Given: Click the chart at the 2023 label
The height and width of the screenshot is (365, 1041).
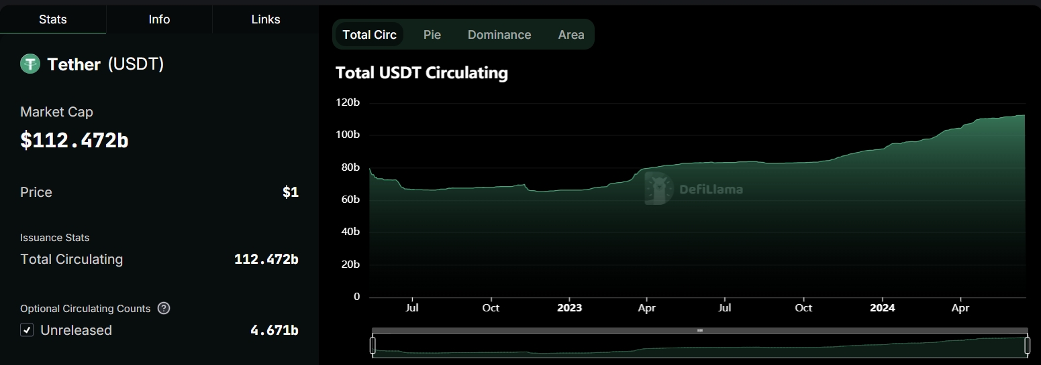Looking at the screenshot, I should click(569, 308).
